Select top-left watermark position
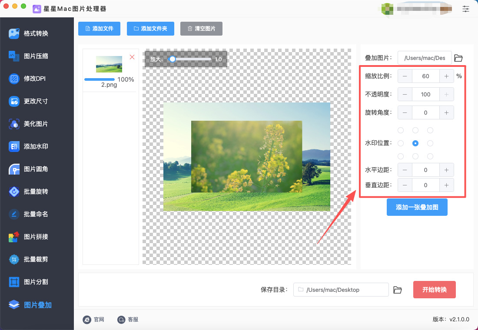The height and width of the screenshot is (330, 478). [401, 130]
